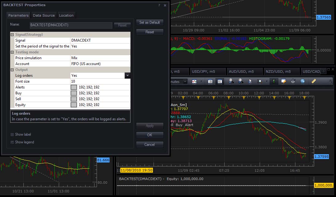The image size is (336, 197).
Task: Collapse the Output section
Action: [12, 70]
